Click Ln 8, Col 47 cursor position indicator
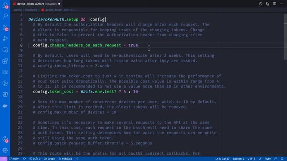Image resolution: width=287 pixels, height=161 pixels. [222, 159]
